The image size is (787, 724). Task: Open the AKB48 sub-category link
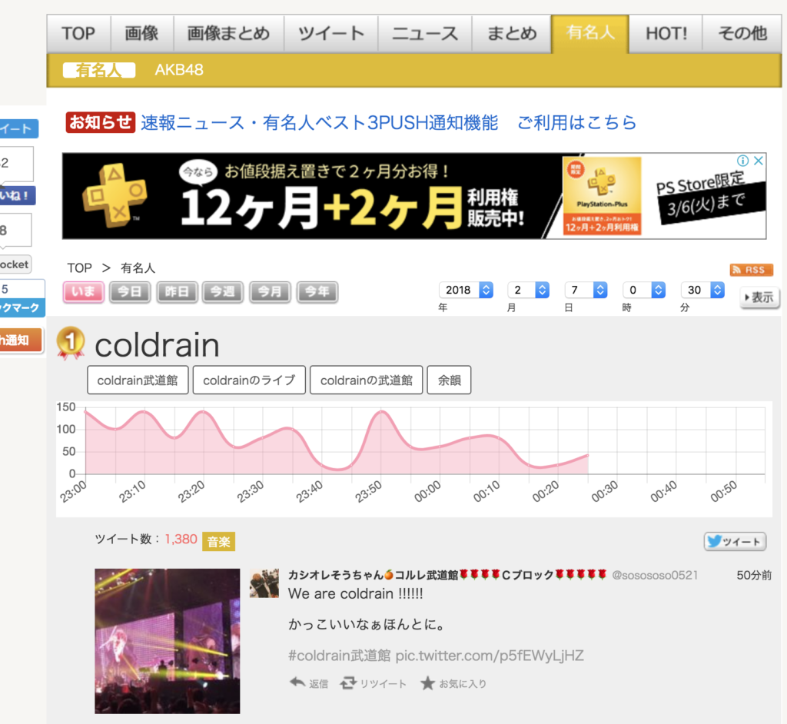click(179, 70)
